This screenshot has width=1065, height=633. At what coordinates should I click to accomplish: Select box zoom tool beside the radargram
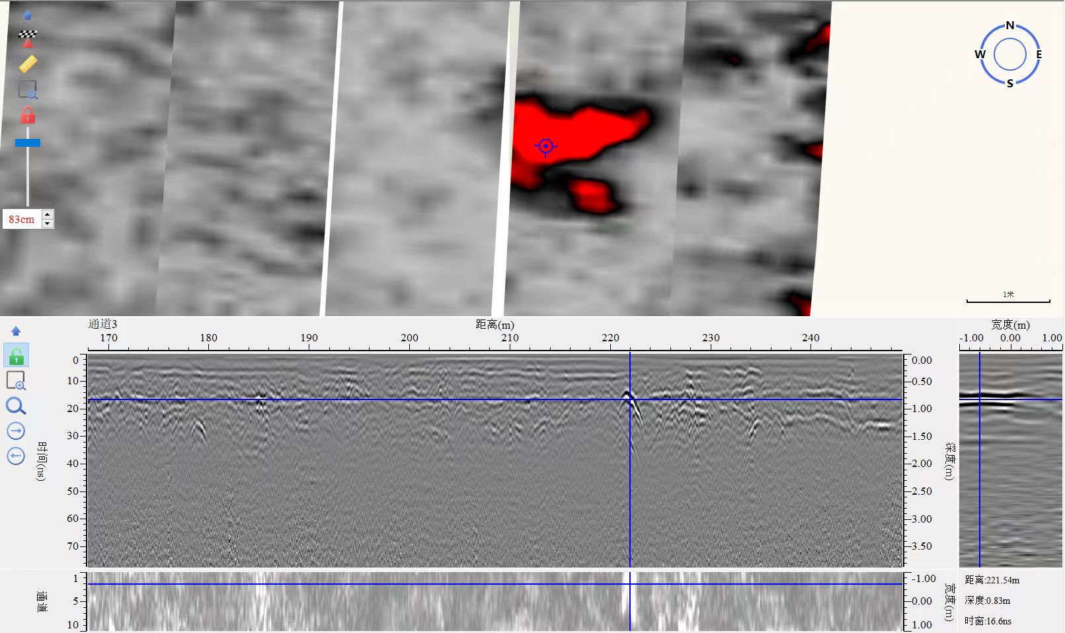click(16, 381)
